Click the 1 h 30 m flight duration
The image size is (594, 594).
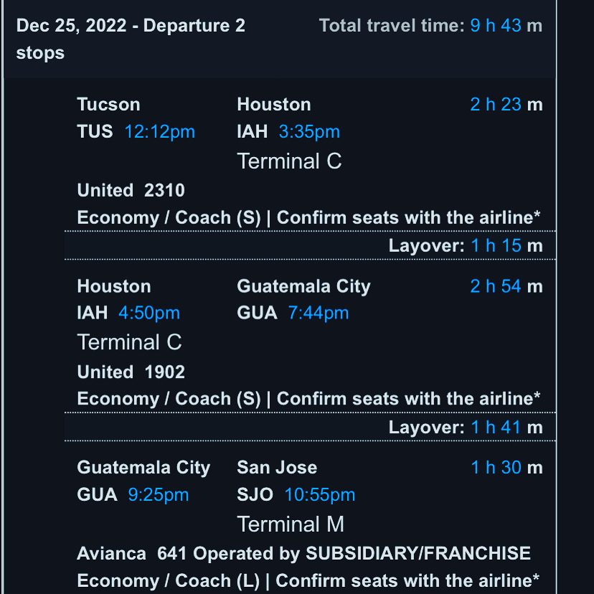tap(506, 468)
